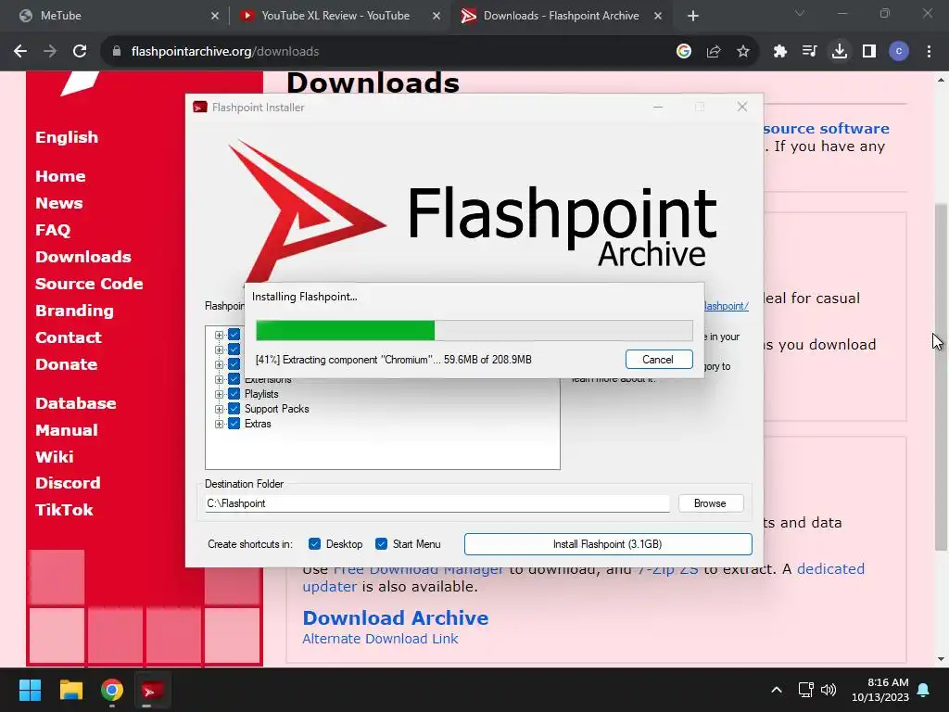Click the Google icon in address bar
The height and width of the screenshot is (712, 949).
click(x=684, y=52)
